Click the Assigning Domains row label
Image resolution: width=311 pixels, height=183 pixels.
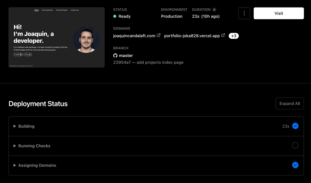tap(37, 165)
